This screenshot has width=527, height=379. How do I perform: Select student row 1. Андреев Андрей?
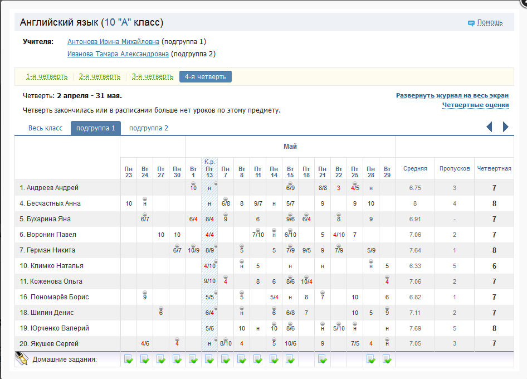(49, 188)
